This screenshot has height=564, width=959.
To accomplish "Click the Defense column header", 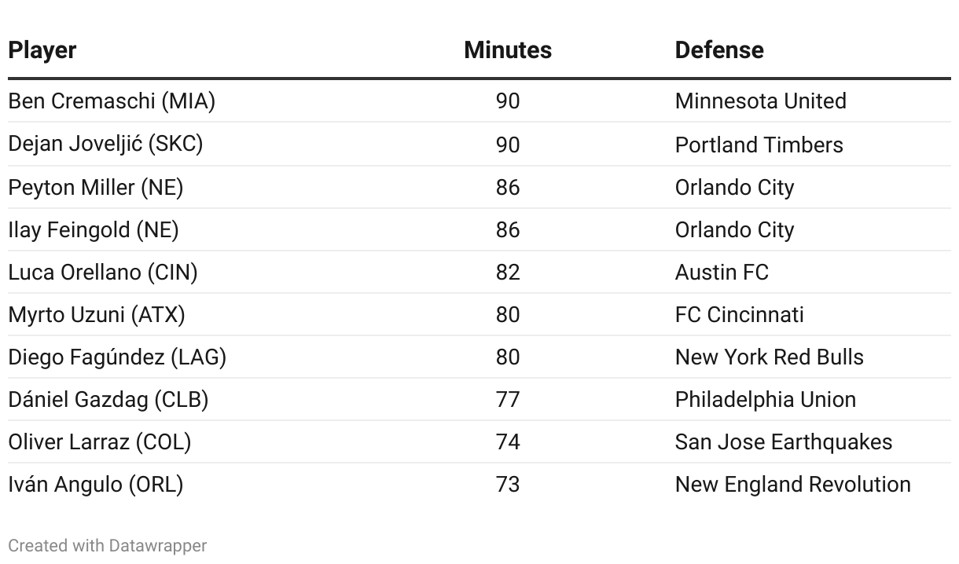I will point(718,50).
